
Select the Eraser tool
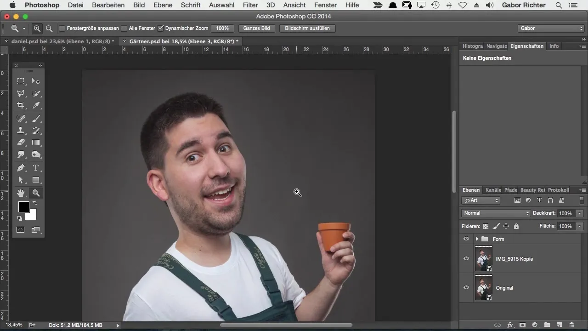pyautogui.click(x=21, y=143)
